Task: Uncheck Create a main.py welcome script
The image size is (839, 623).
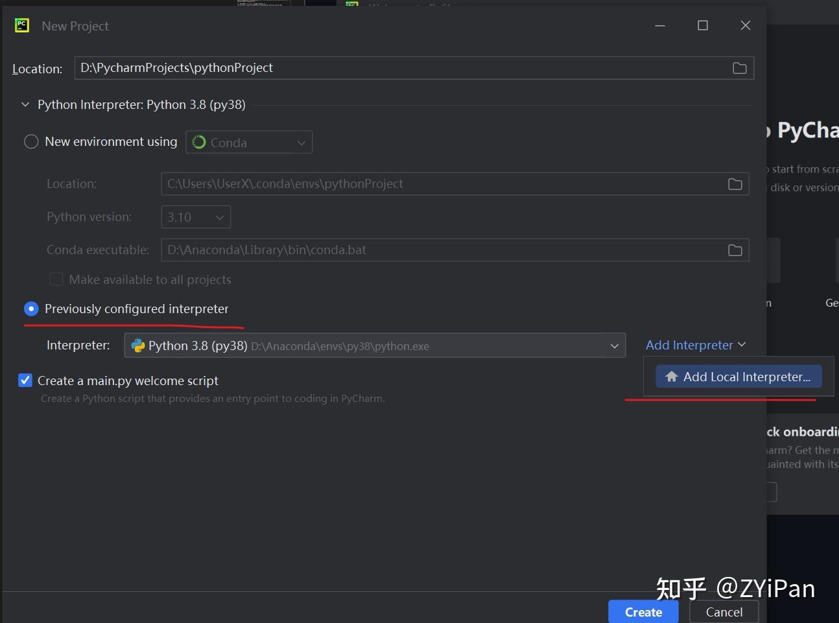Action: tap(25, 381)
